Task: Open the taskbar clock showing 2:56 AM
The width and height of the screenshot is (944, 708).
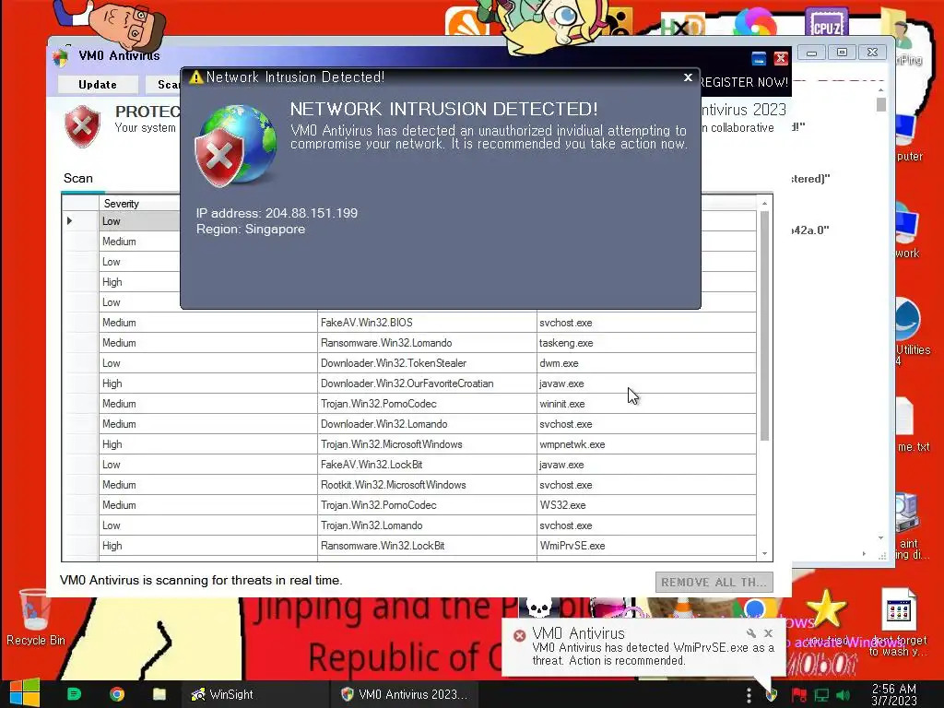Action: pos(894,694)
